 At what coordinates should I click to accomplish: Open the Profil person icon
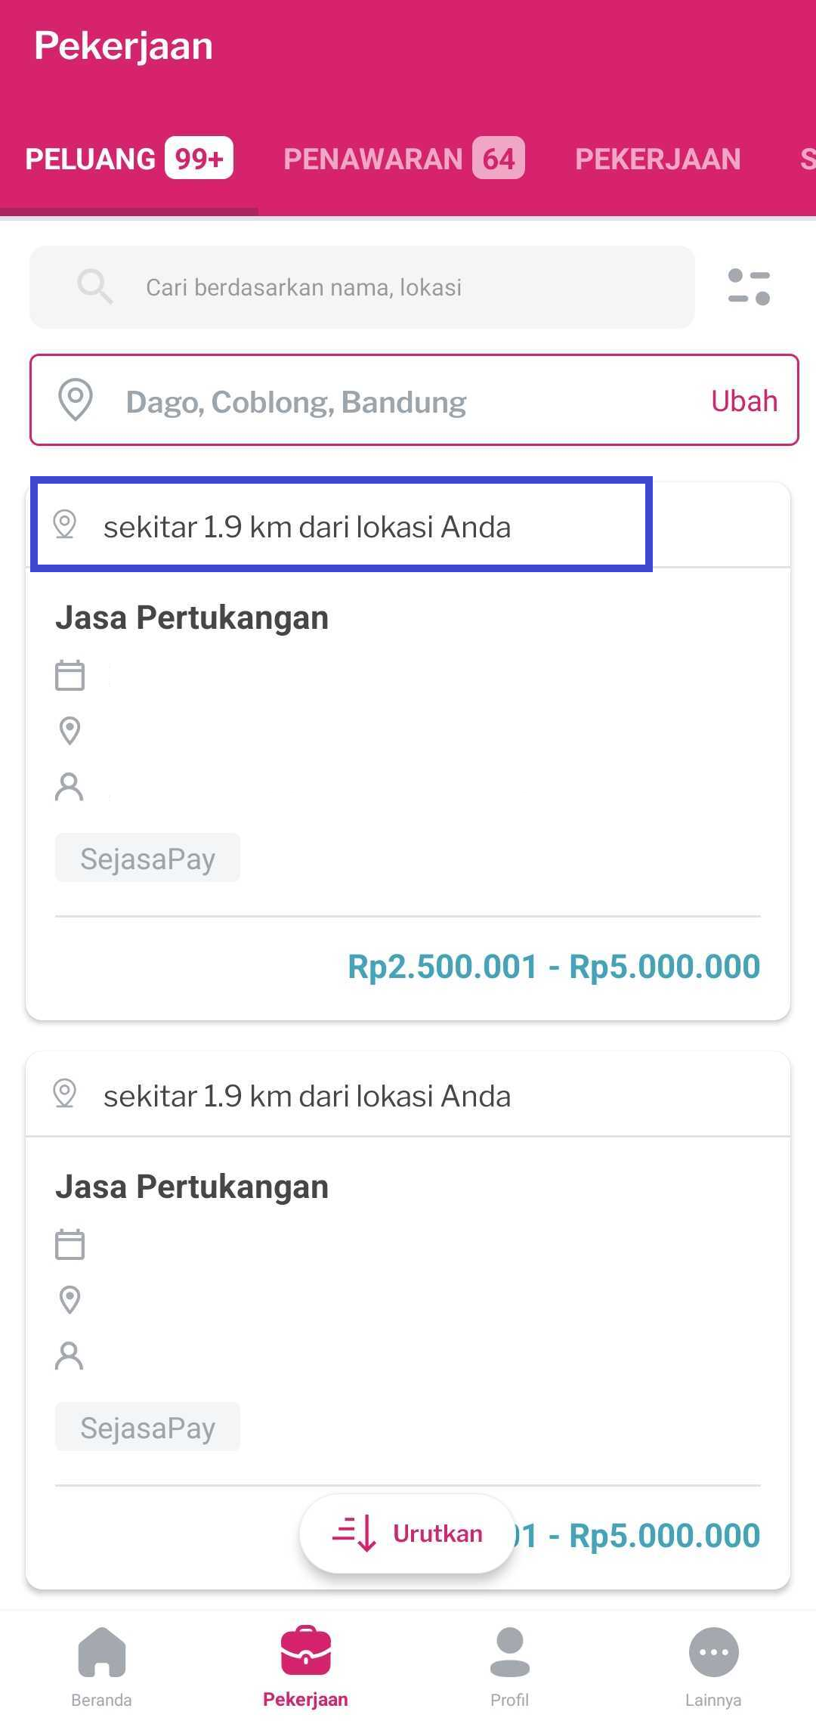coord(510,1651)
